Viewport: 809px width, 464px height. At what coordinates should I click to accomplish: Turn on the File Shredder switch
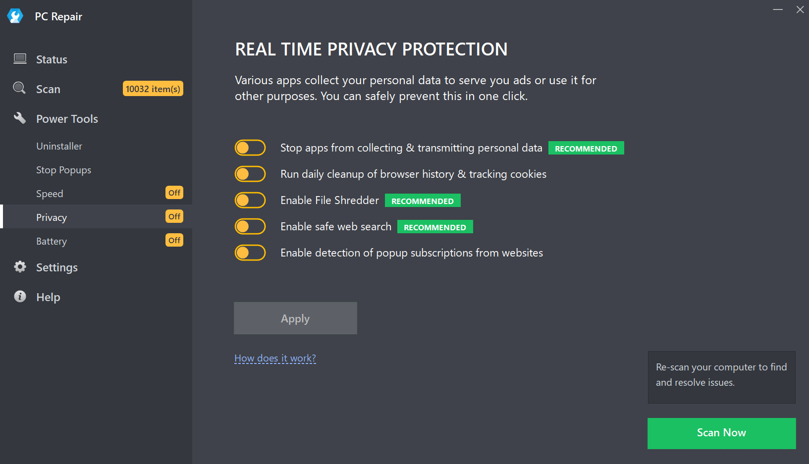[250, 200]
